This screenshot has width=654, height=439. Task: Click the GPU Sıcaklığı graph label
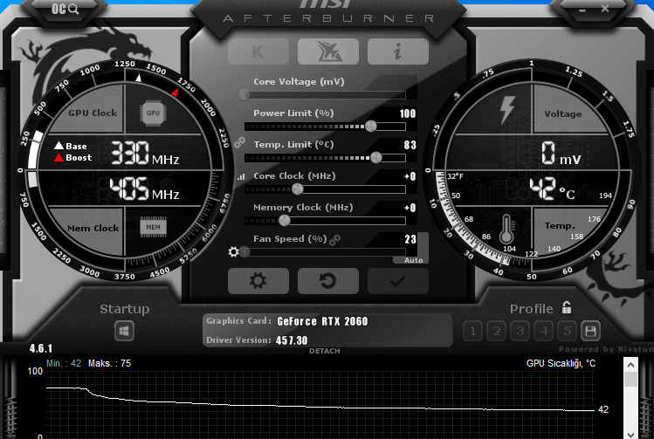[x=561, y=363]
